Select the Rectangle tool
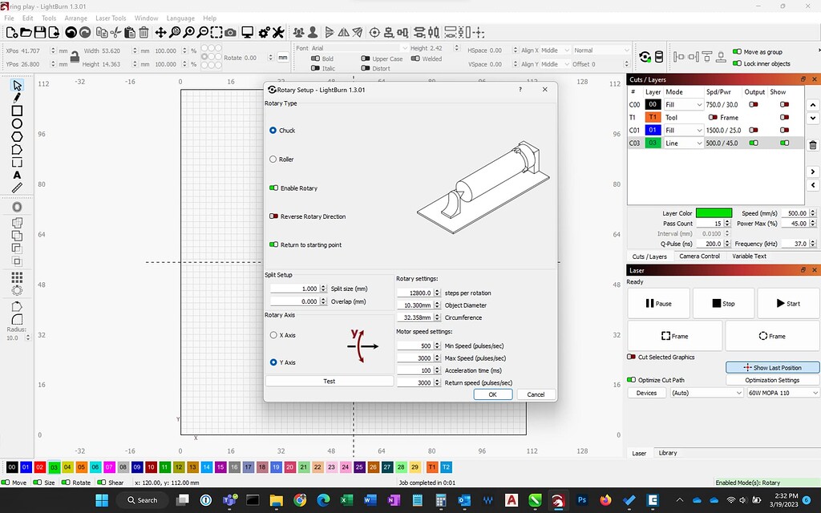The image size is (821, 513). (x=18, y=111)
